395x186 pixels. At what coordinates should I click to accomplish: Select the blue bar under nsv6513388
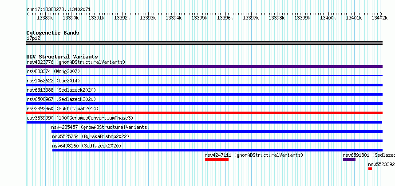pos(204,94)
